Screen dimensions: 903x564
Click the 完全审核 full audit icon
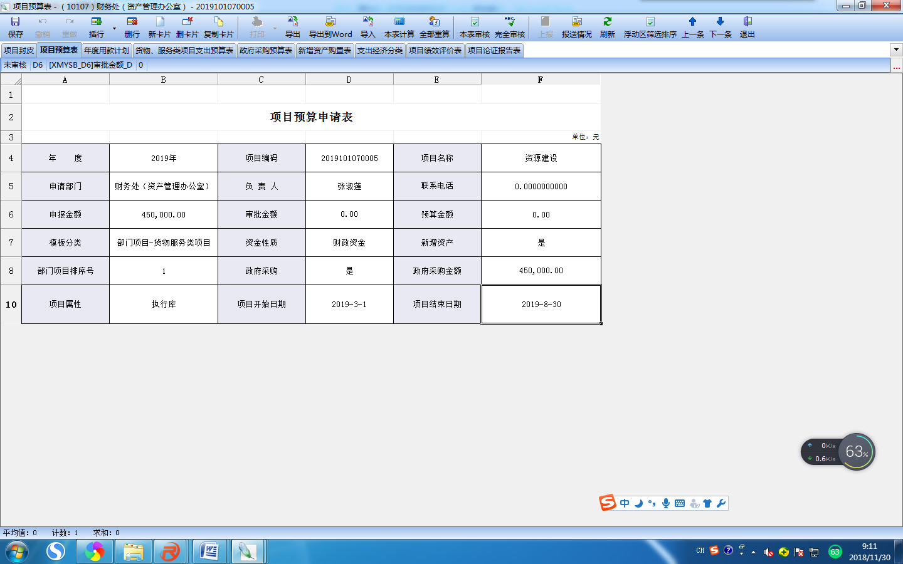coord(509,27)
